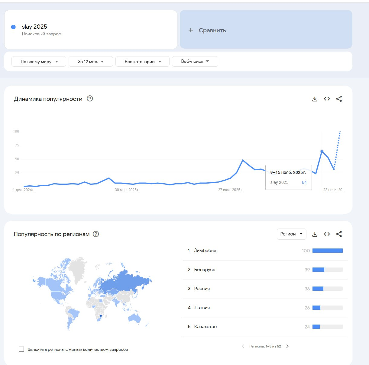
Task: Click the blue dot next to slay 2025
Action: click(13, 27)
